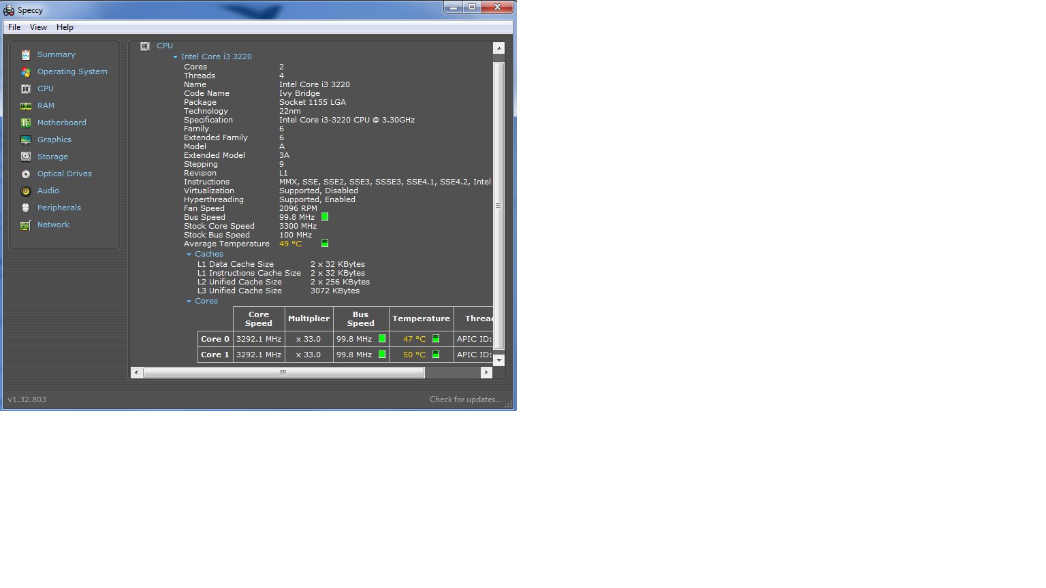The height and width of the screenshot is (588, 1046).
Task: Collapse the Cores section
Action: pos(189,301)
